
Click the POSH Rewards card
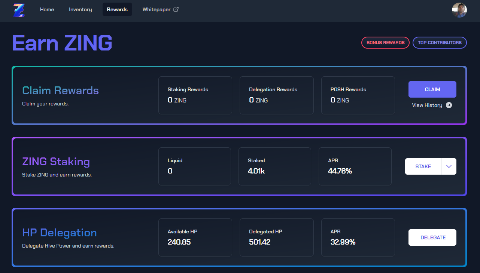[358, 95]
